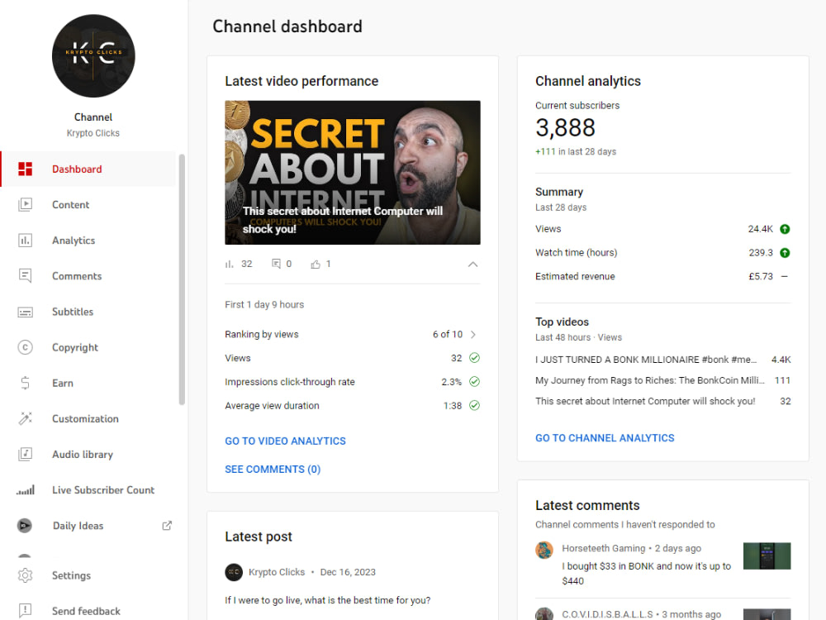Click the views bar icon under video thumbnail
Viewport: 826px width, 620px height.
click(229, 265)
